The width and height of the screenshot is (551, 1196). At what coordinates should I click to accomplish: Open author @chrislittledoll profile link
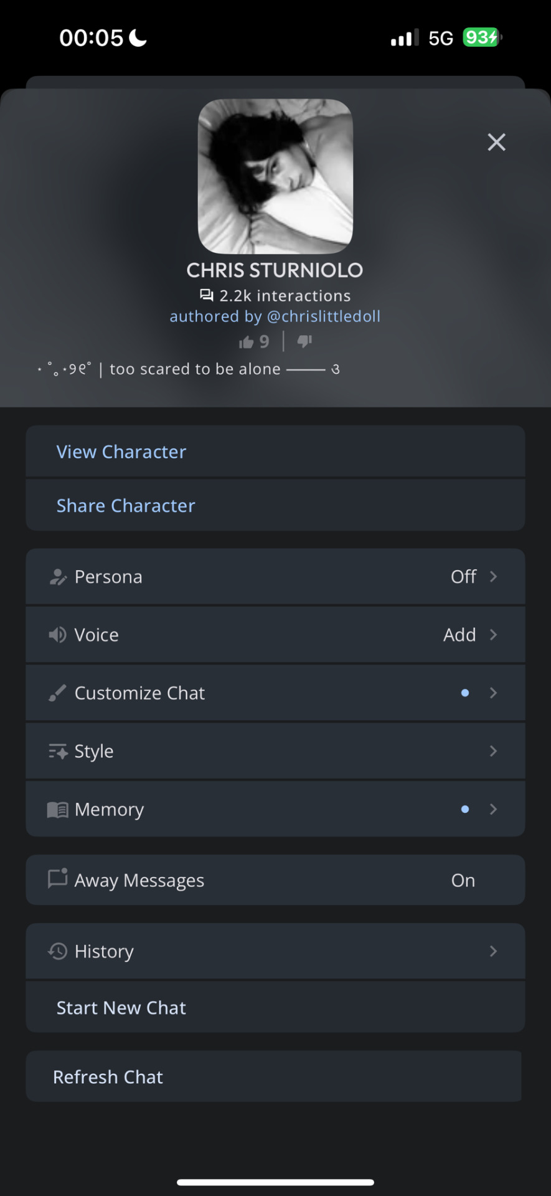coord(323,316)
